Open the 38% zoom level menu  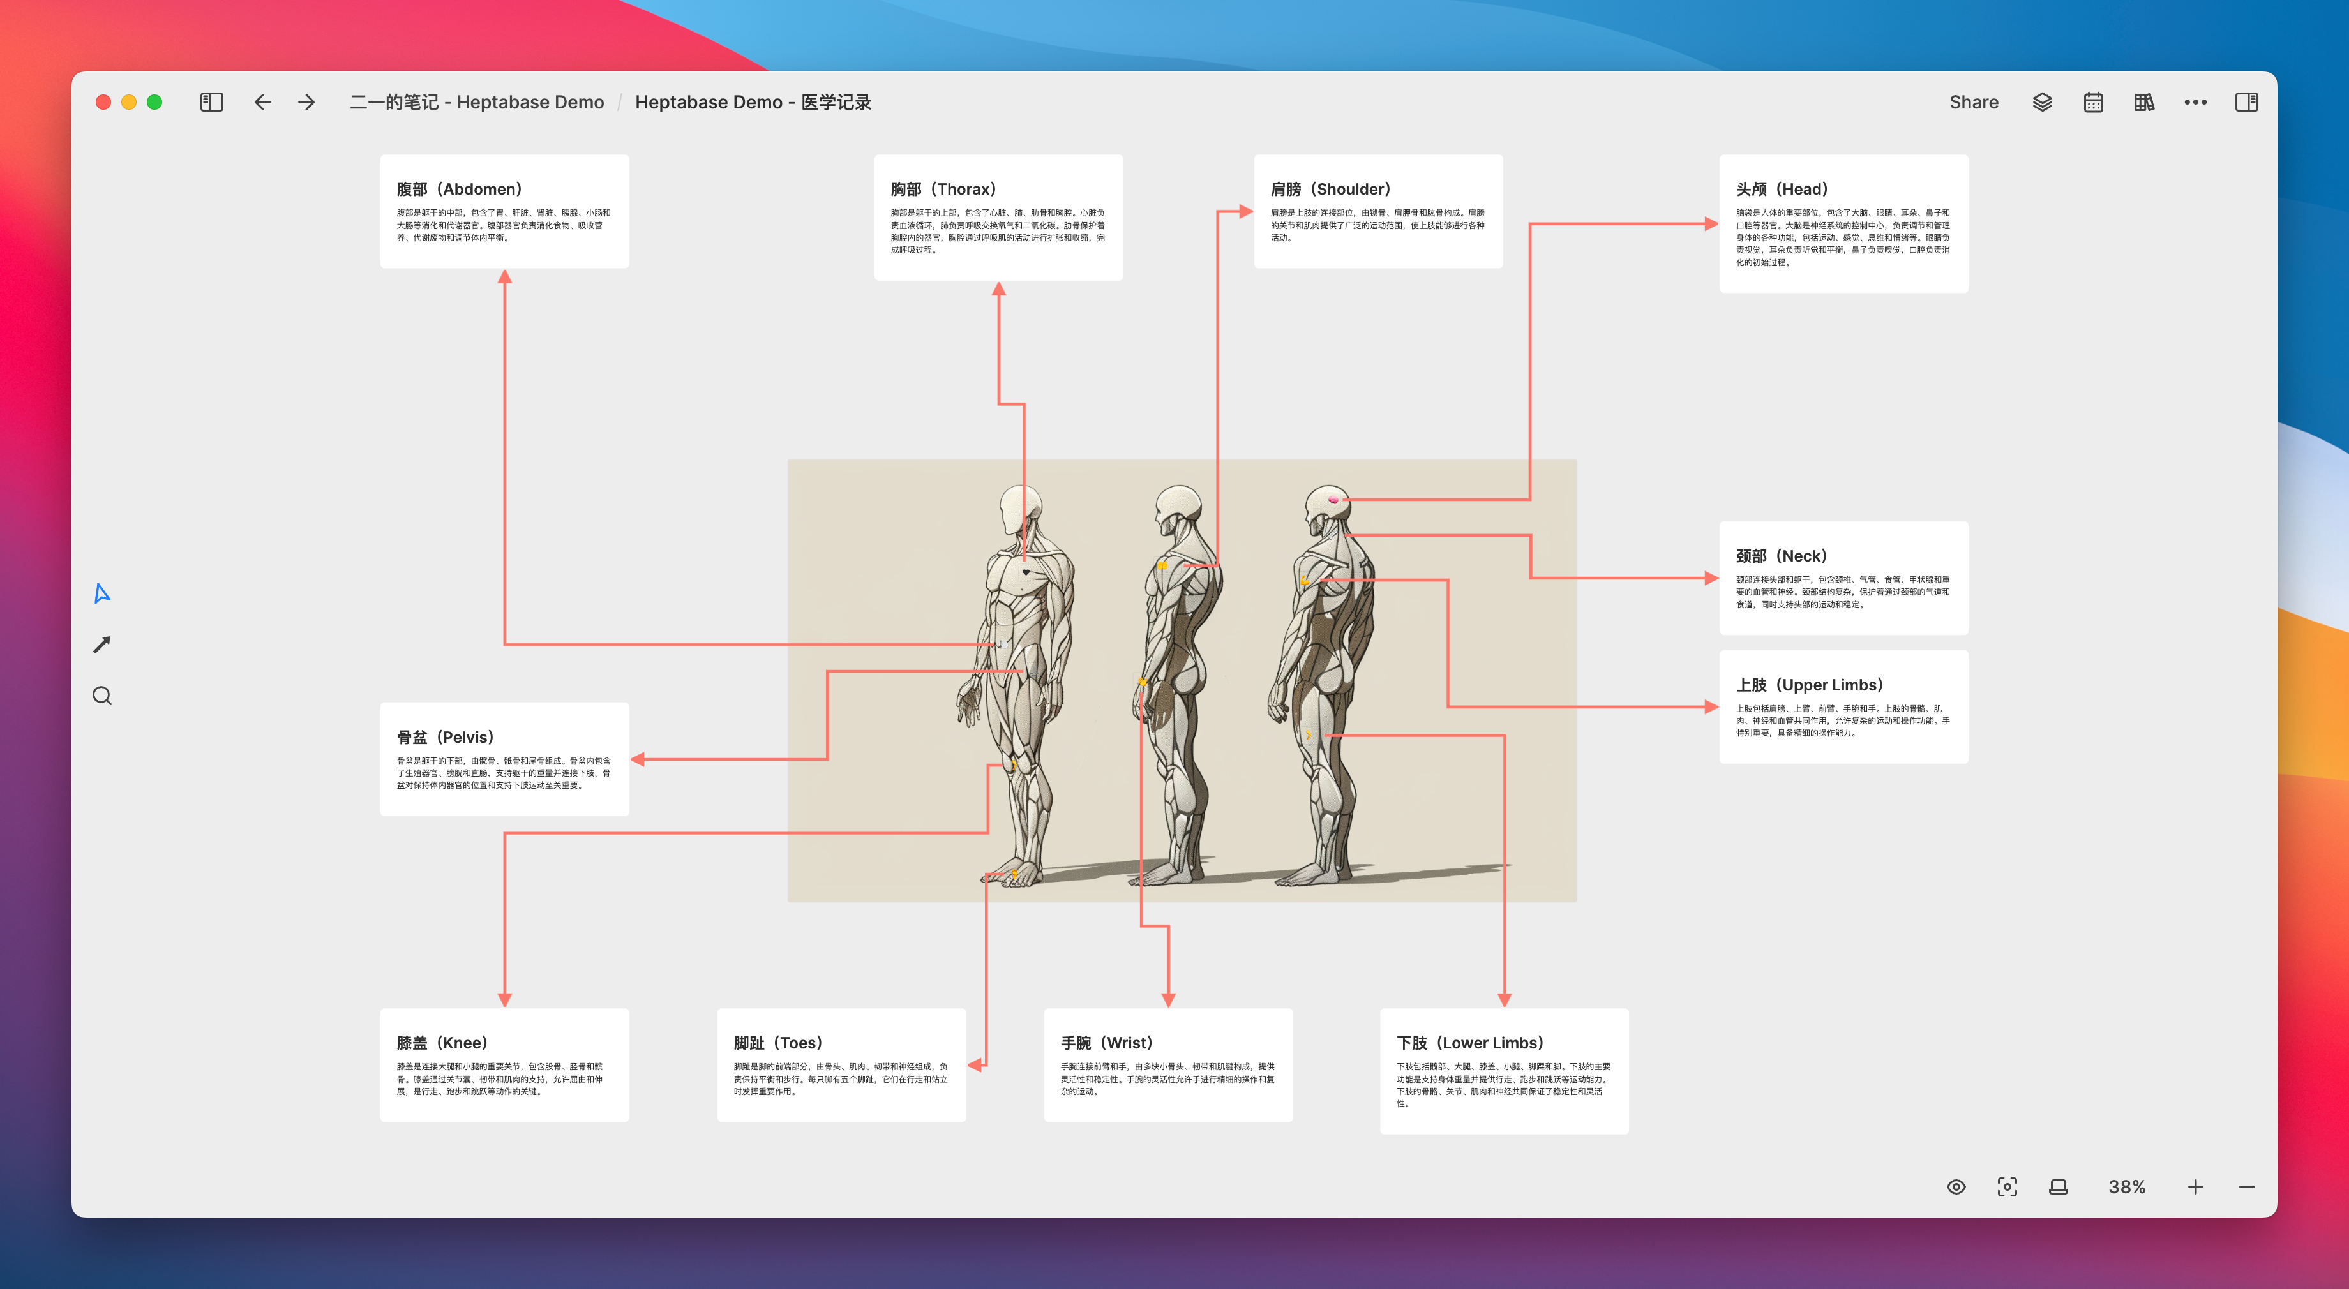2126,1187
